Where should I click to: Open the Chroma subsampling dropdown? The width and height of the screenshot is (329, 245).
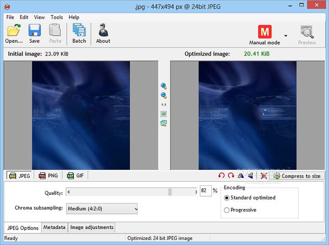[x=102, y=208]
